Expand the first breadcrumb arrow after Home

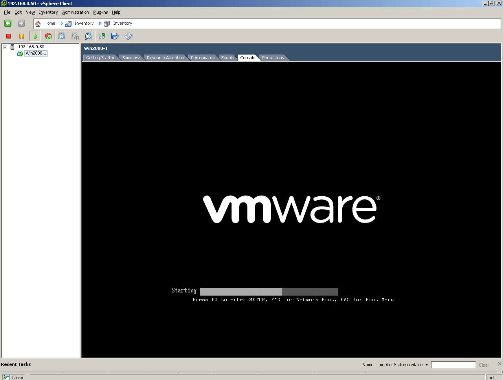pos(62,24)
